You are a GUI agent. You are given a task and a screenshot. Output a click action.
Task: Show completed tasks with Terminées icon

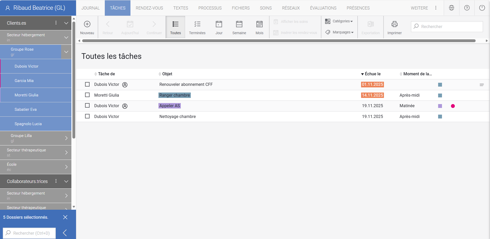(197, 24)
